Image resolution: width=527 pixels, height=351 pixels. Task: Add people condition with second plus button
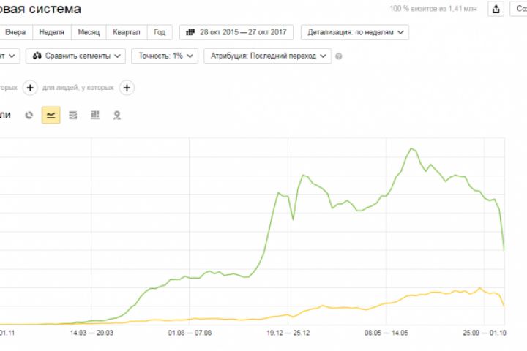pos(127,88)
